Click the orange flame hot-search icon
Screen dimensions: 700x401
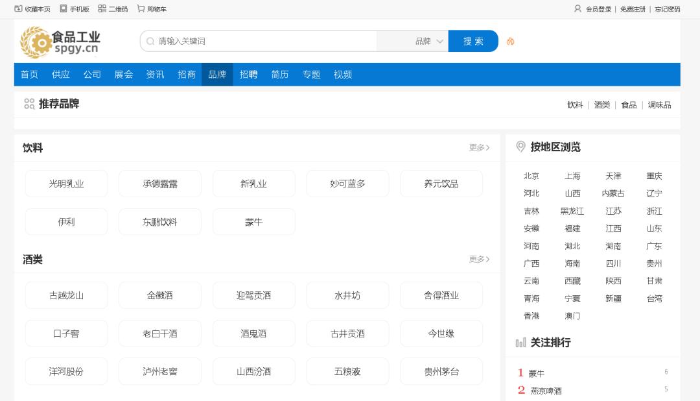point(510,41)
